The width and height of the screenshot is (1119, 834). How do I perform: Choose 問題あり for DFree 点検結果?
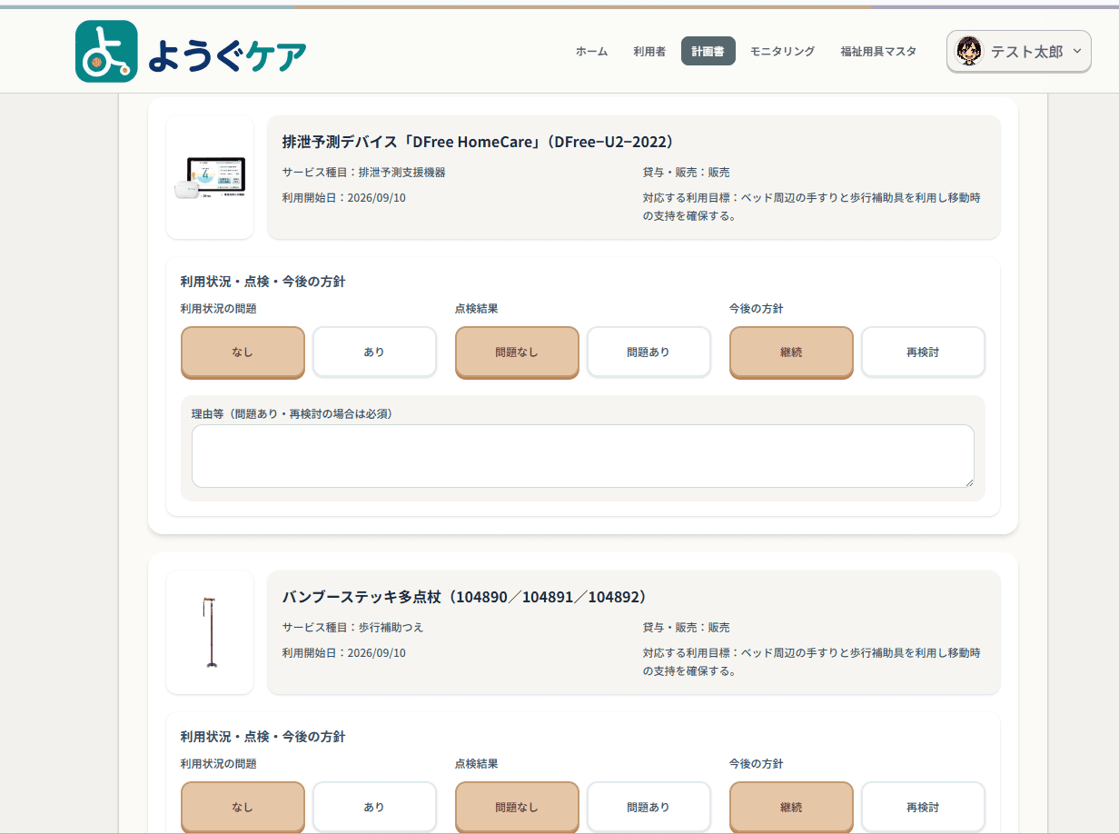pyautogui.click(x=649, y=352)
